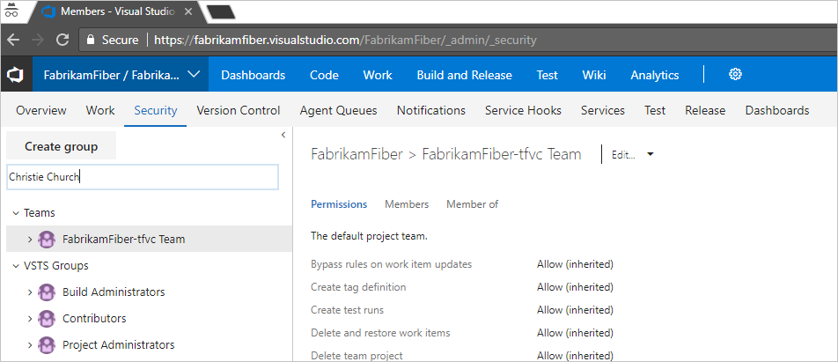The height and width of the screenshot is (362, 838).
Task: Switch to the Member of tab
Action: pos(473,204)
